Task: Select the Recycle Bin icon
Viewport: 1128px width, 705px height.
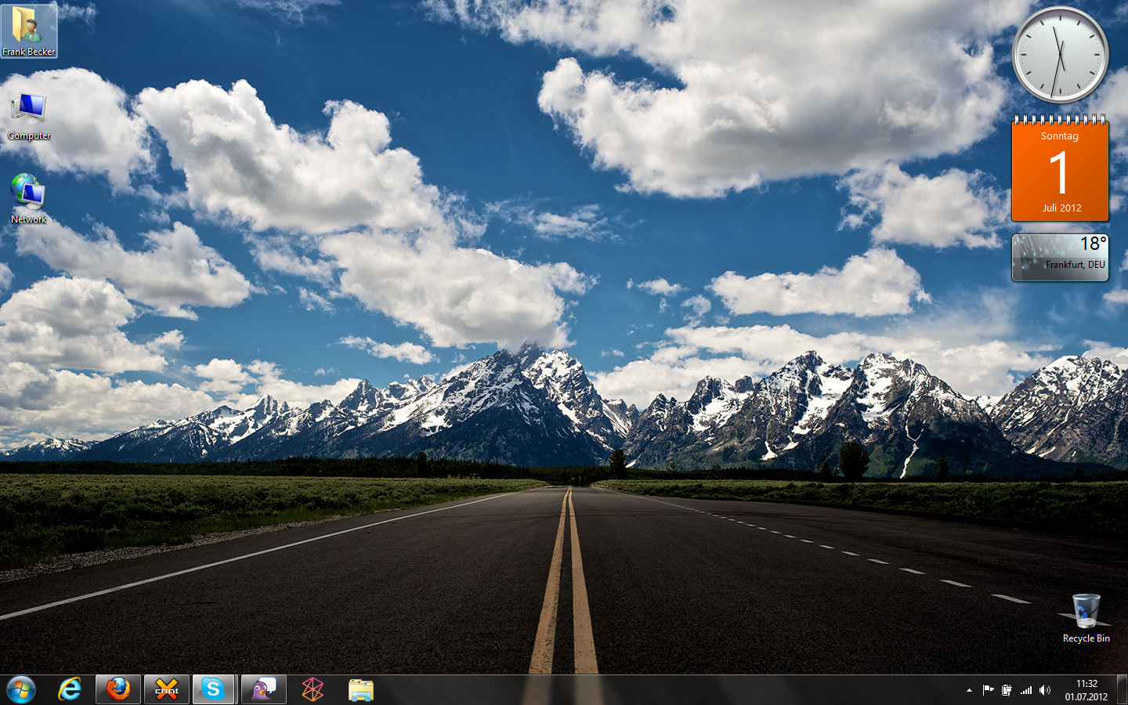Action: (x=1086, y=618)
